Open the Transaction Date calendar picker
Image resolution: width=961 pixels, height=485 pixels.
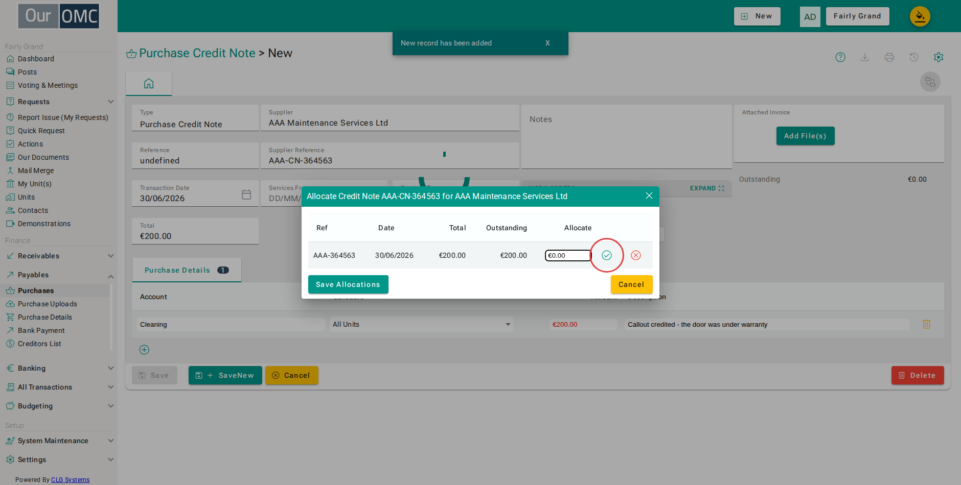pyautogui.click(x=246, y=195)
